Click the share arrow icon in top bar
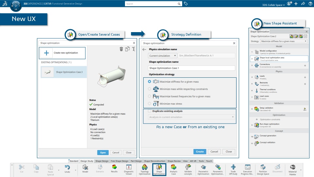The image size is (314, 177). [x=303, y=4]
